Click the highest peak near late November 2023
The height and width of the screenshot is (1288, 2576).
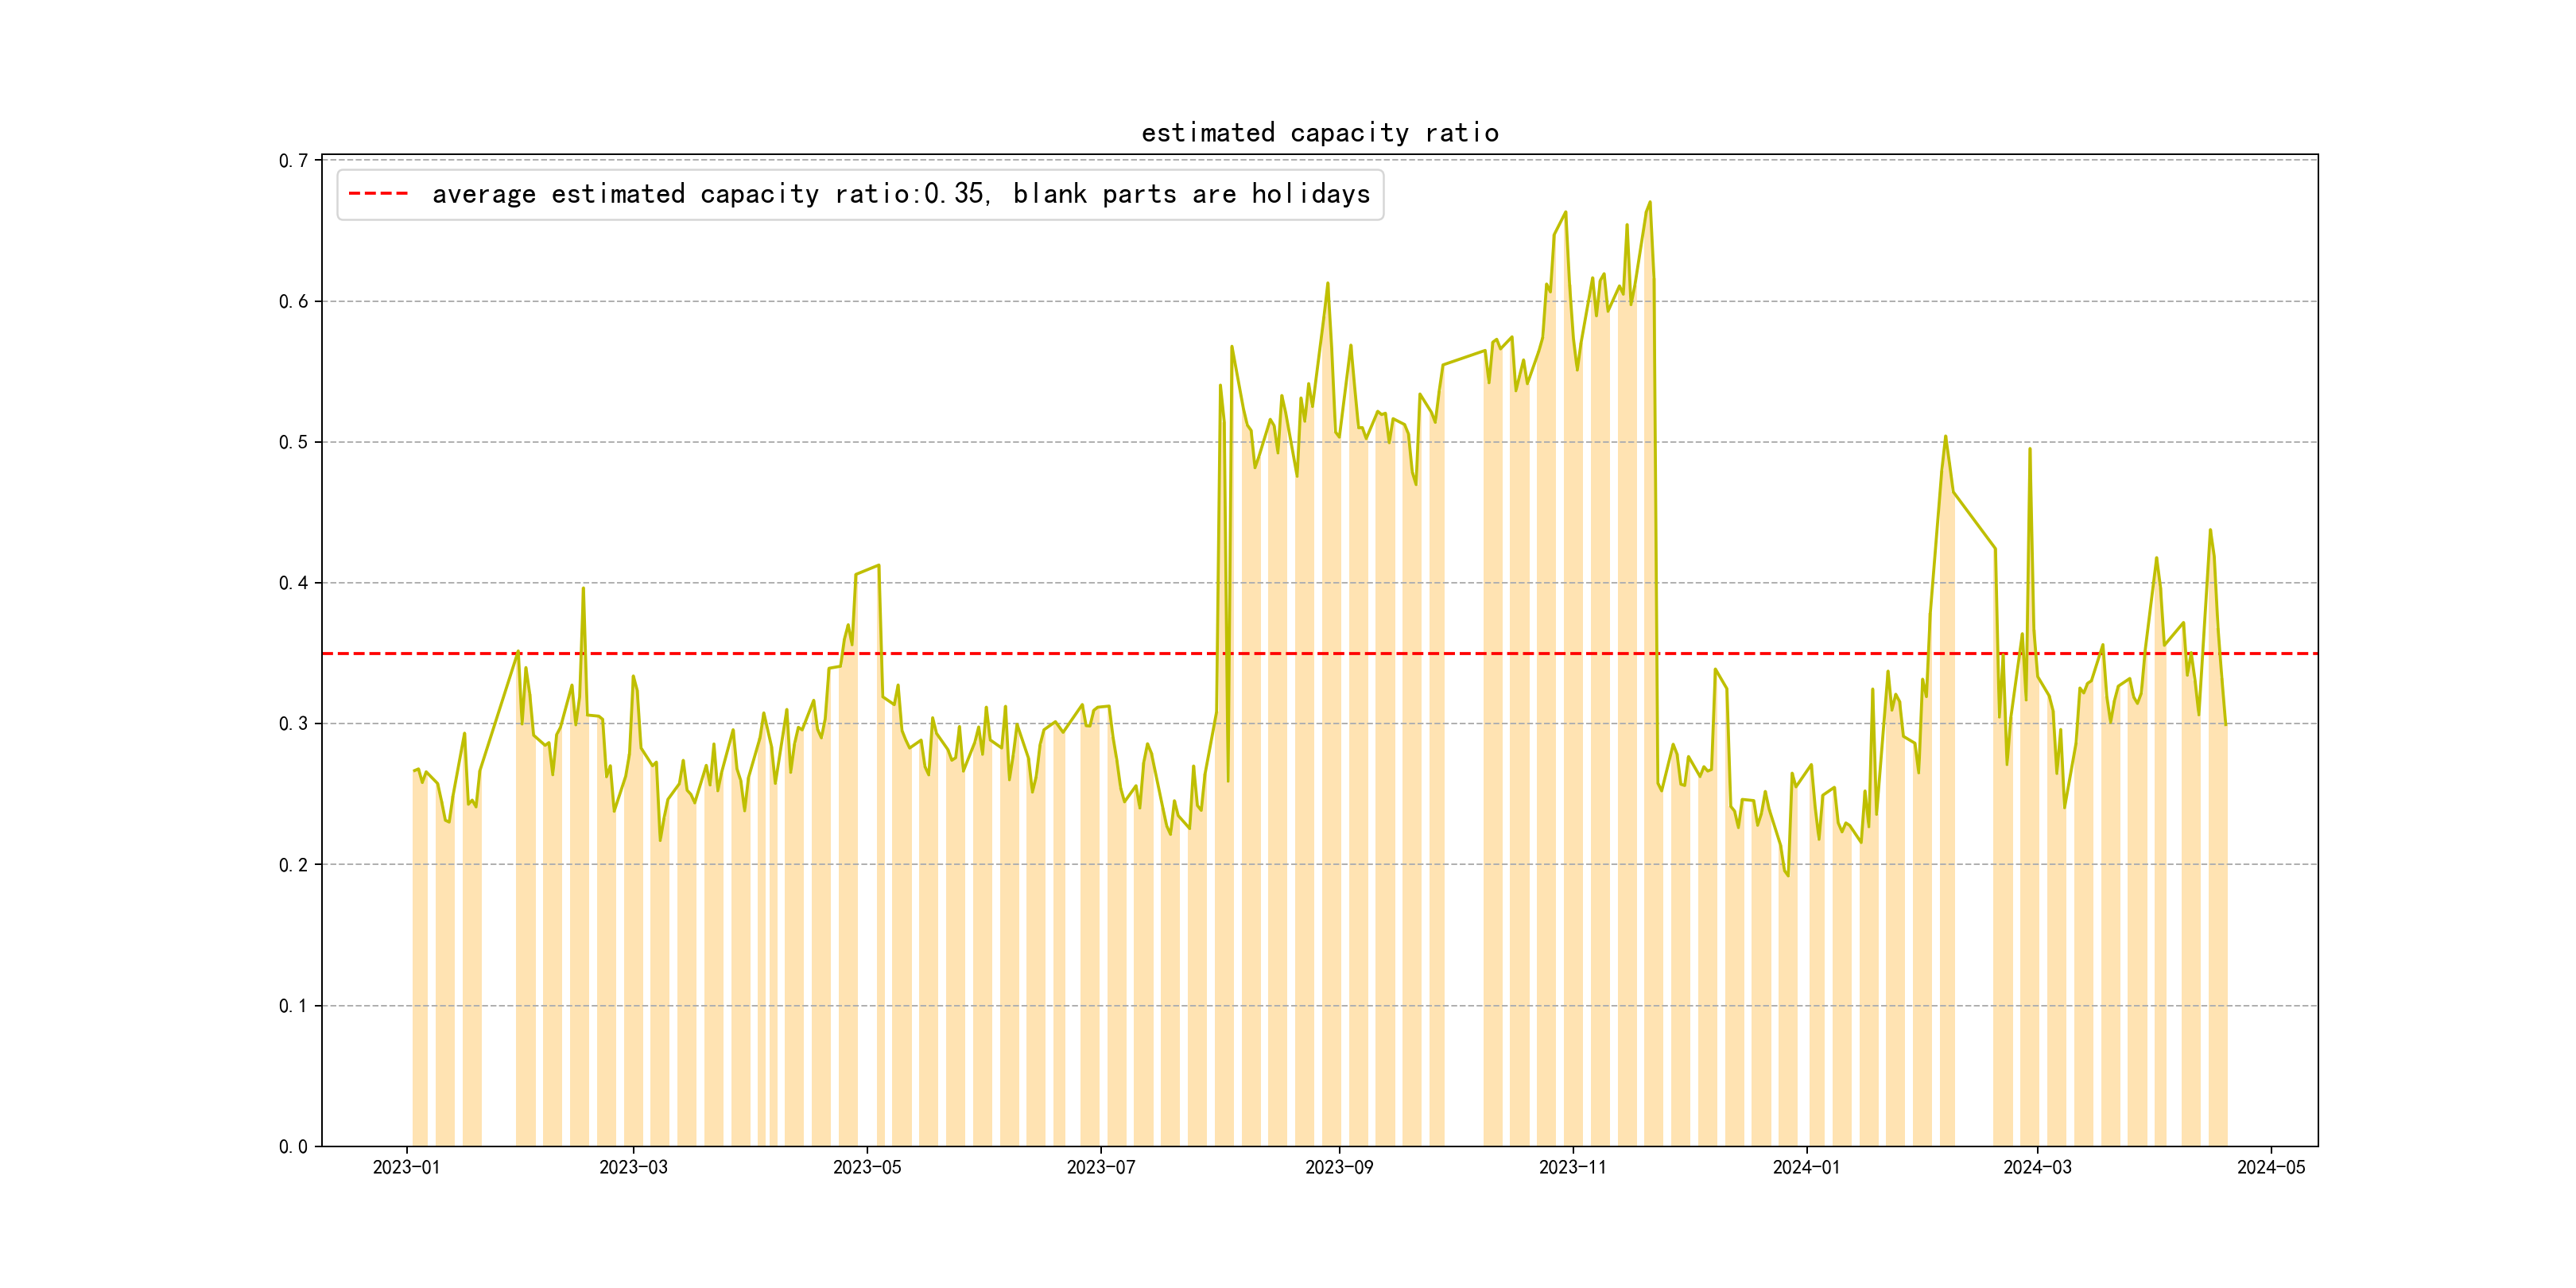(x=1650, y=202)
